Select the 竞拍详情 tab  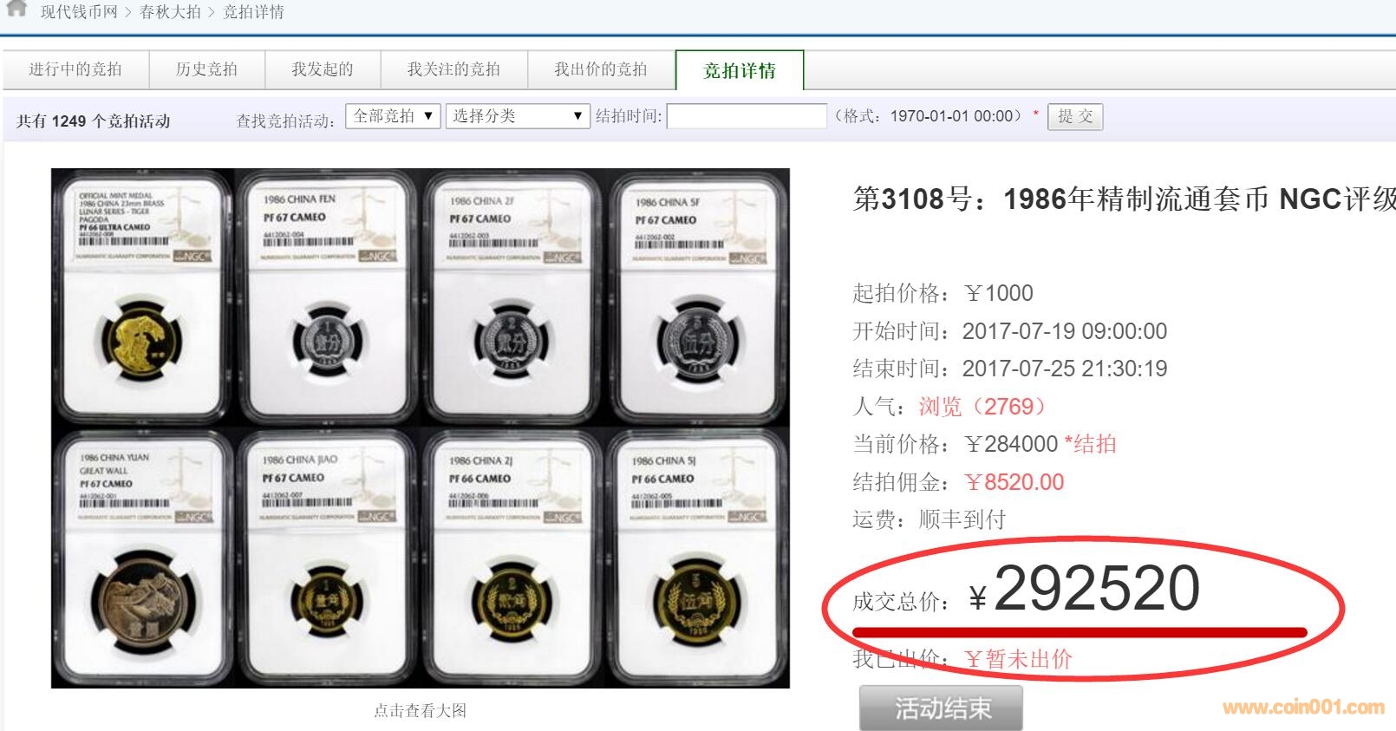coord(740,70)
